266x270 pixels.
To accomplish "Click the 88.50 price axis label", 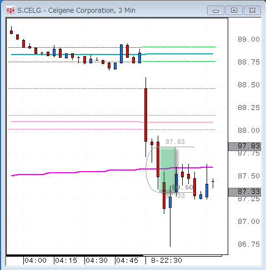I will 249,85.
